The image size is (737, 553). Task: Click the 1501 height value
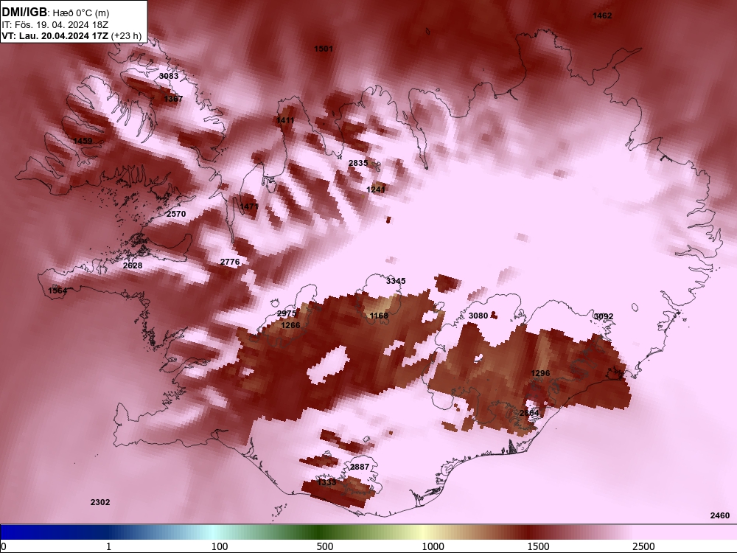pos(324,49)
